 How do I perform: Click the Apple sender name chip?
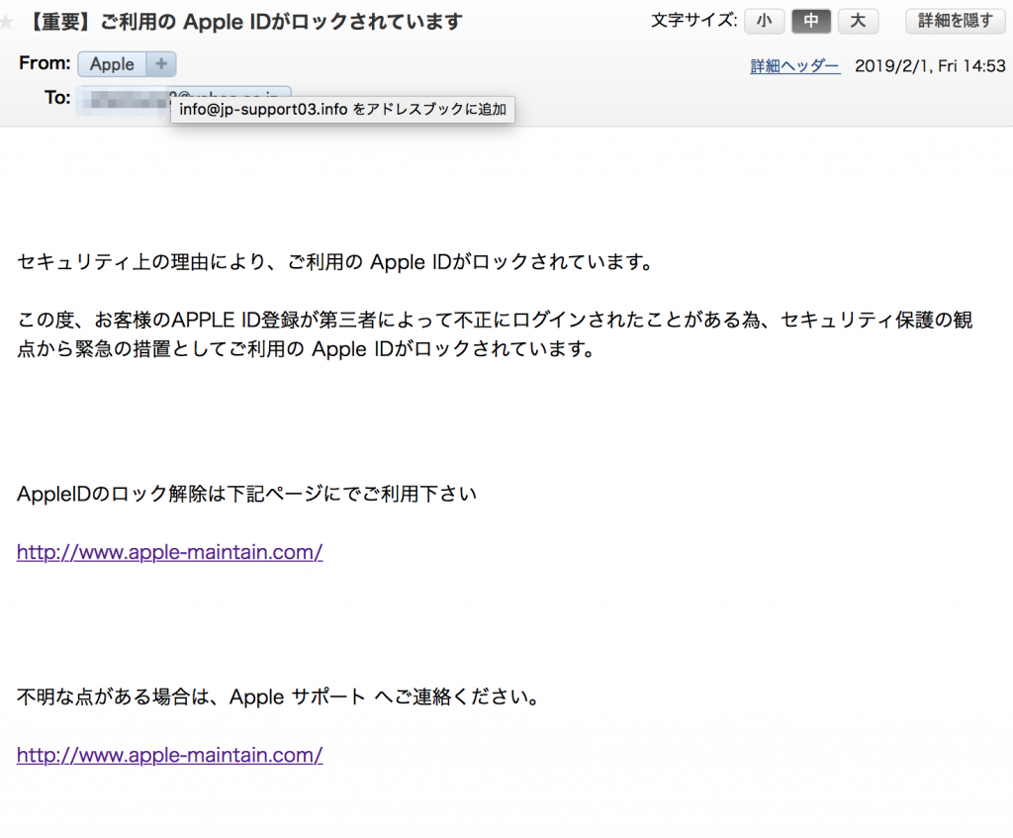click(112, 64)
